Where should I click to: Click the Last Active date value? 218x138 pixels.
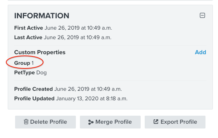(78, 37)
